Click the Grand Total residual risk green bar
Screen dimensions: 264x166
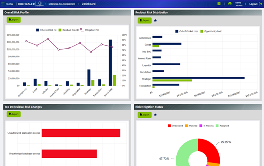click(x=114, y=80)
